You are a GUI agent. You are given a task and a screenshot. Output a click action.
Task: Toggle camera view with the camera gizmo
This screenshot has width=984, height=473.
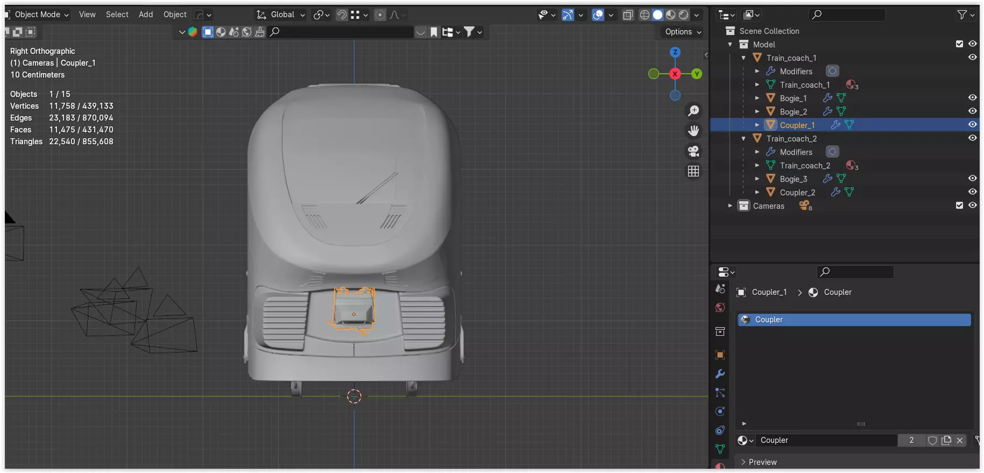(693, 151)
